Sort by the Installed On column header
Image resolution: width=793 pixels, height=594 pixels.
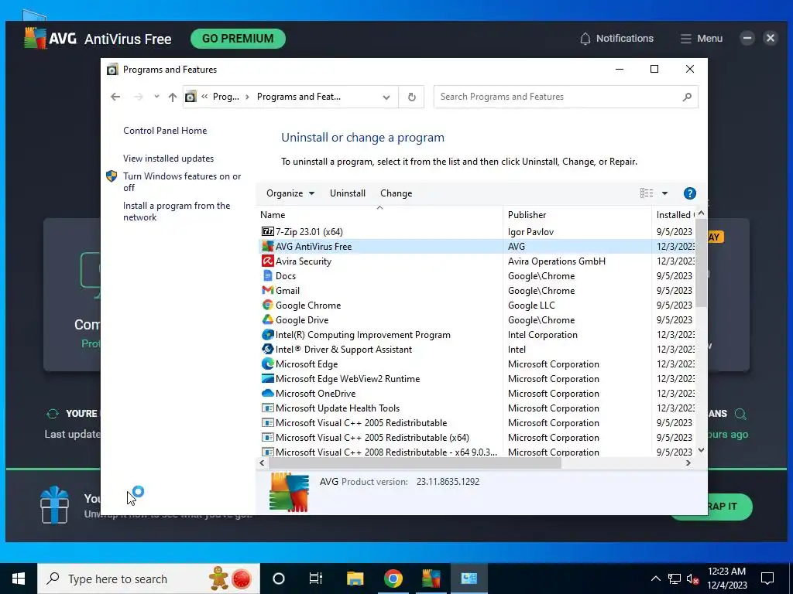pos(675,215)
